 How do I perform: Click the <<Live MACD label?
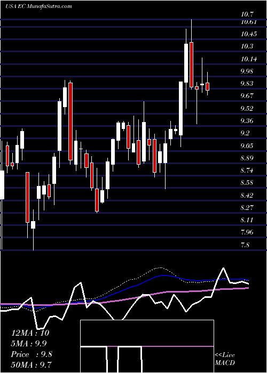point(225,359)
